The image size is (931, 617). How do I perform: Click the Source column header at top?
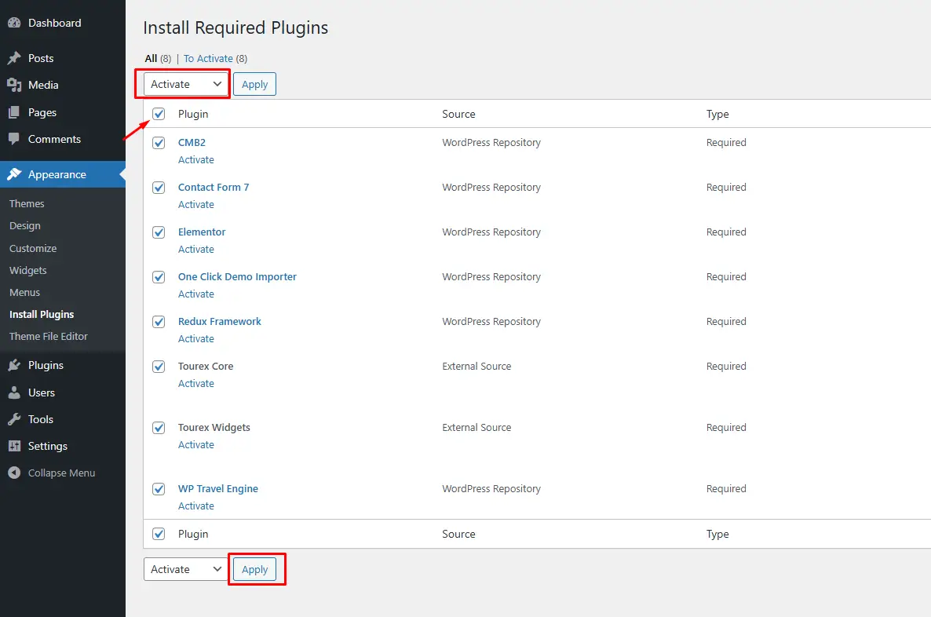458,114
